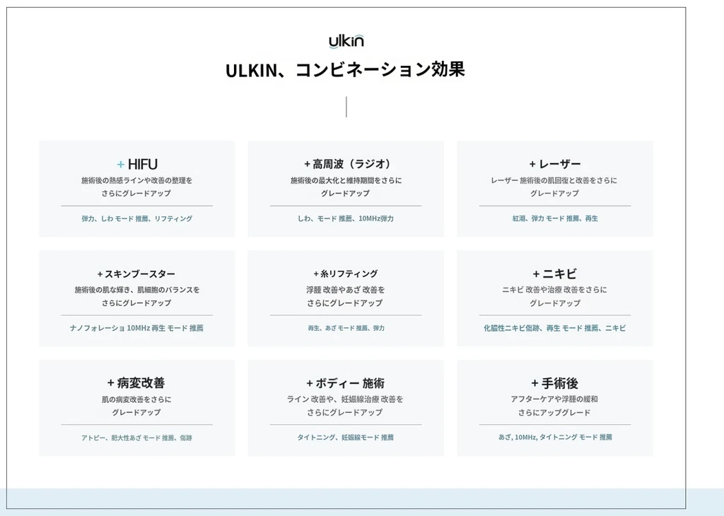Screen dimensions: 724x516
Task: Click ライン 改善や、妊娠線治療 改善を description
Action: point(345,399)
